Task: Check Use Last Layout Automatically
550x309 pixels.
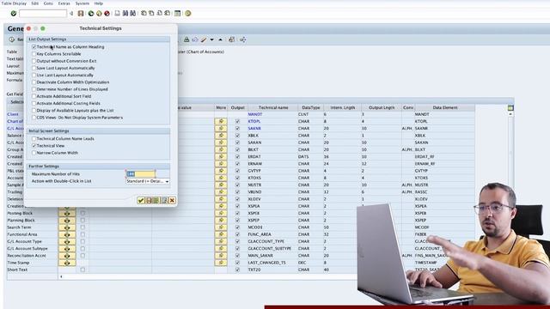Action: tap(34, 75)
